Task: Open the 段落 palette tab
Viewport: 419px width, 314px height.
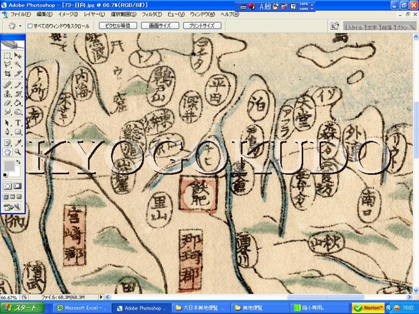Action: click(387, 27)
